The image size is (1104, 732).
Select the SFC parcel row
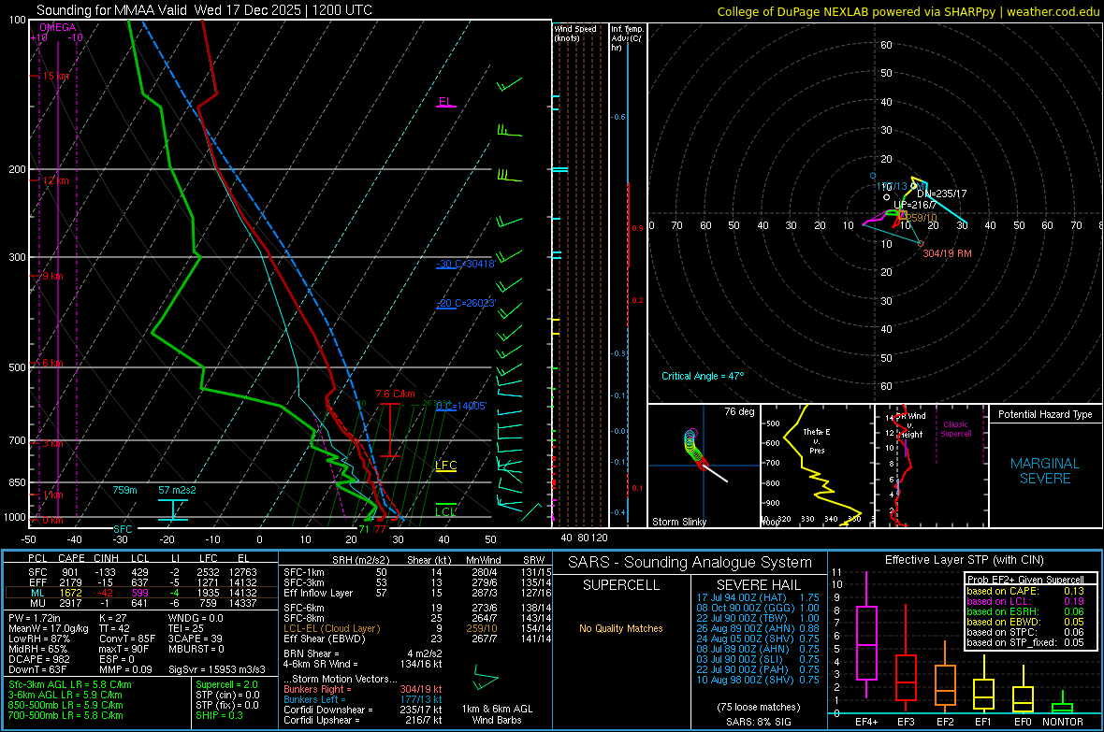(x=142, y=572)
